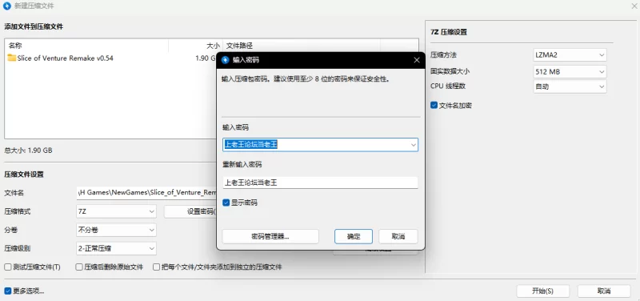
Task: Click the 设置密码 button
Action: (190, 211)
